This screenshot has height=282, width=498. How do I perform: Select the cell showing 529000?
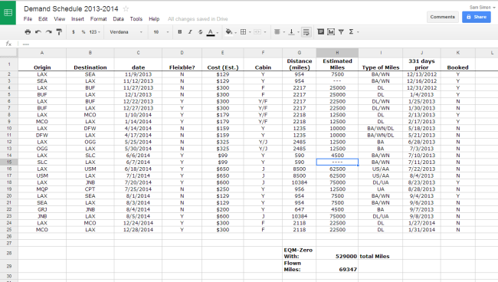pos(337,253)
